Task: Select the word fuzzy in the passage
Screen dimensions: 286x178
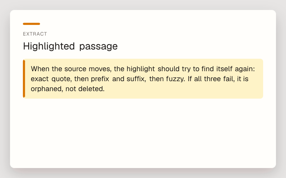Action: [x=176, y=79]
